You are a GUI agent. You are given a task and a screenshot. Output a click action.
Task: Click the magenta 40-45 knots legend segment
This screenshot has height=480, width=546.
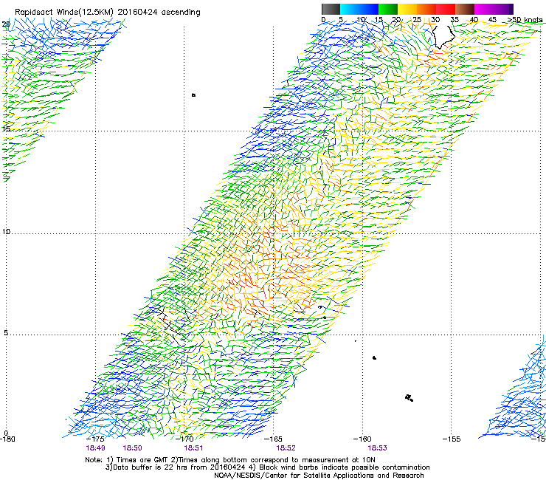point(484,9)
